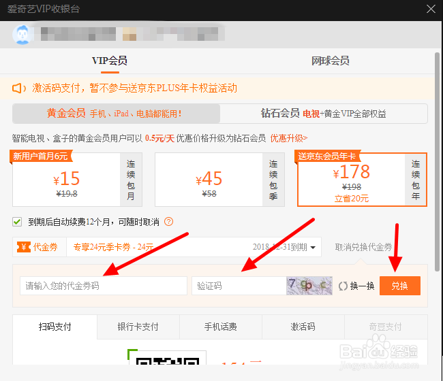Click the user avatar icon
Image resolution: width=443 pixels, height=381 pixels.
coord(22,35)
